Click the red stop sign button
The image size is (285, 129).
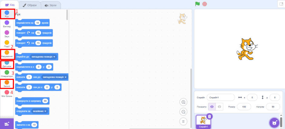tap(205, 4)
